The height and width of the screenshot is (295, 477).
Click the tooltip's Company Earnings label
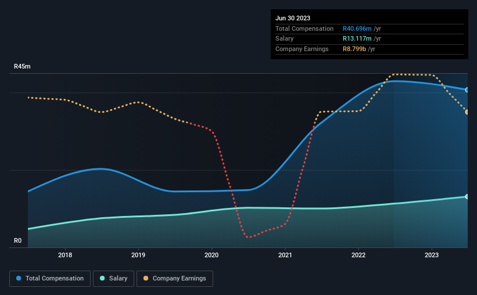point(302,49)
